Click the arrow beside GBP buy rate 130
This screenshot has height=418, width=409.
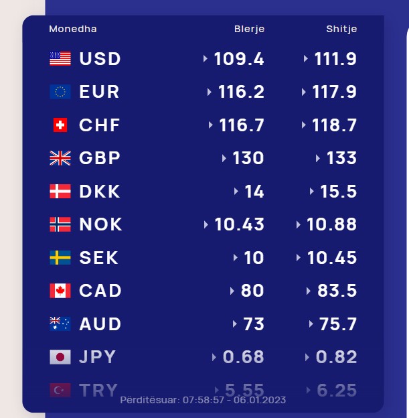click(x=224, y=158)
